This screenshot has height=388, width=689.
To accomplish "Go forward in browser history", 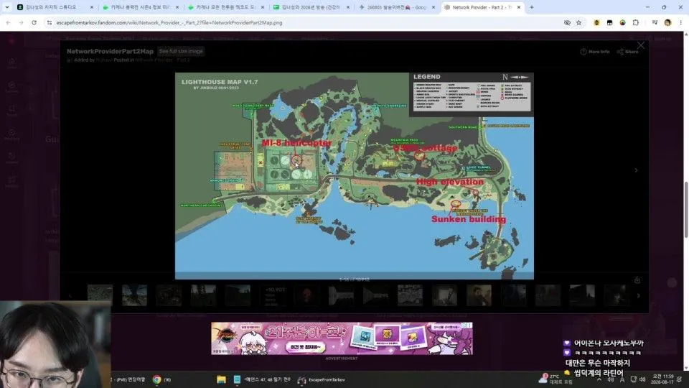I will [21, 22].
